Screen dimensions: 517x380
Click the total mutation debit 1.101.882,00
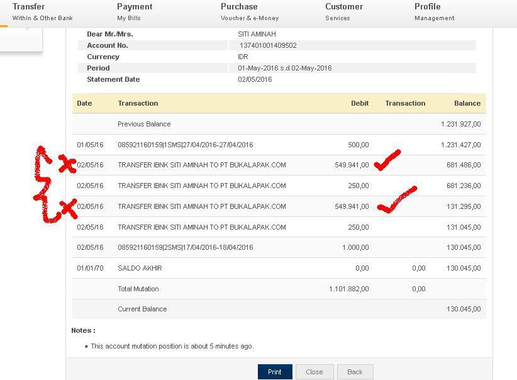[349, 289]
